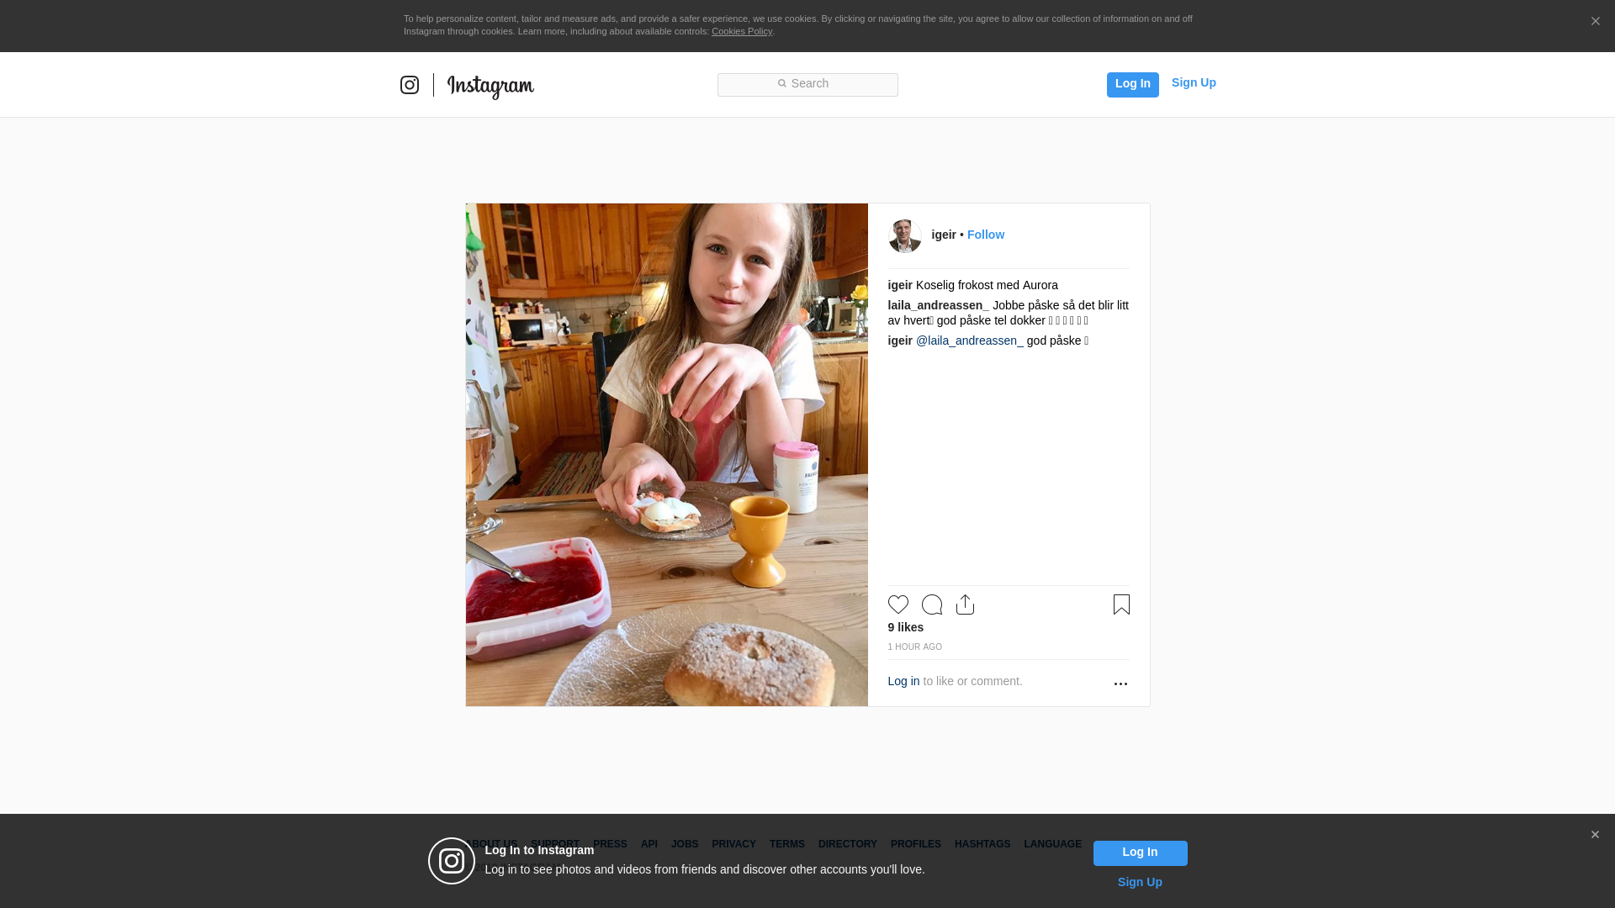Click the Instagram camera glyph icon
This screenshot has width=1615, height=908.
[410, 85]
